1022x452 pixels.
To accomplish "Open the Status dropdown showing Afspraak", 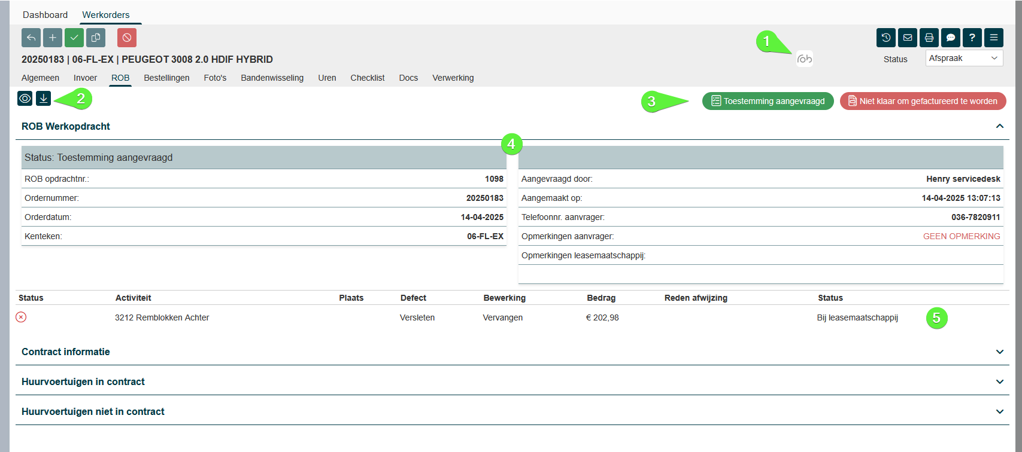I will [x=964, y=58].
